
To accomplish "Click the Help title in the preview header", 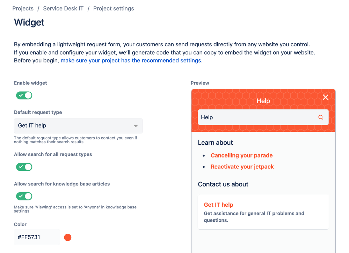I will coord(263,101).
